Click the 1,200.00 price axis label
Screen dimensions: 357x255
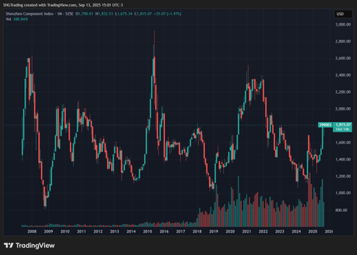[343, 176]
